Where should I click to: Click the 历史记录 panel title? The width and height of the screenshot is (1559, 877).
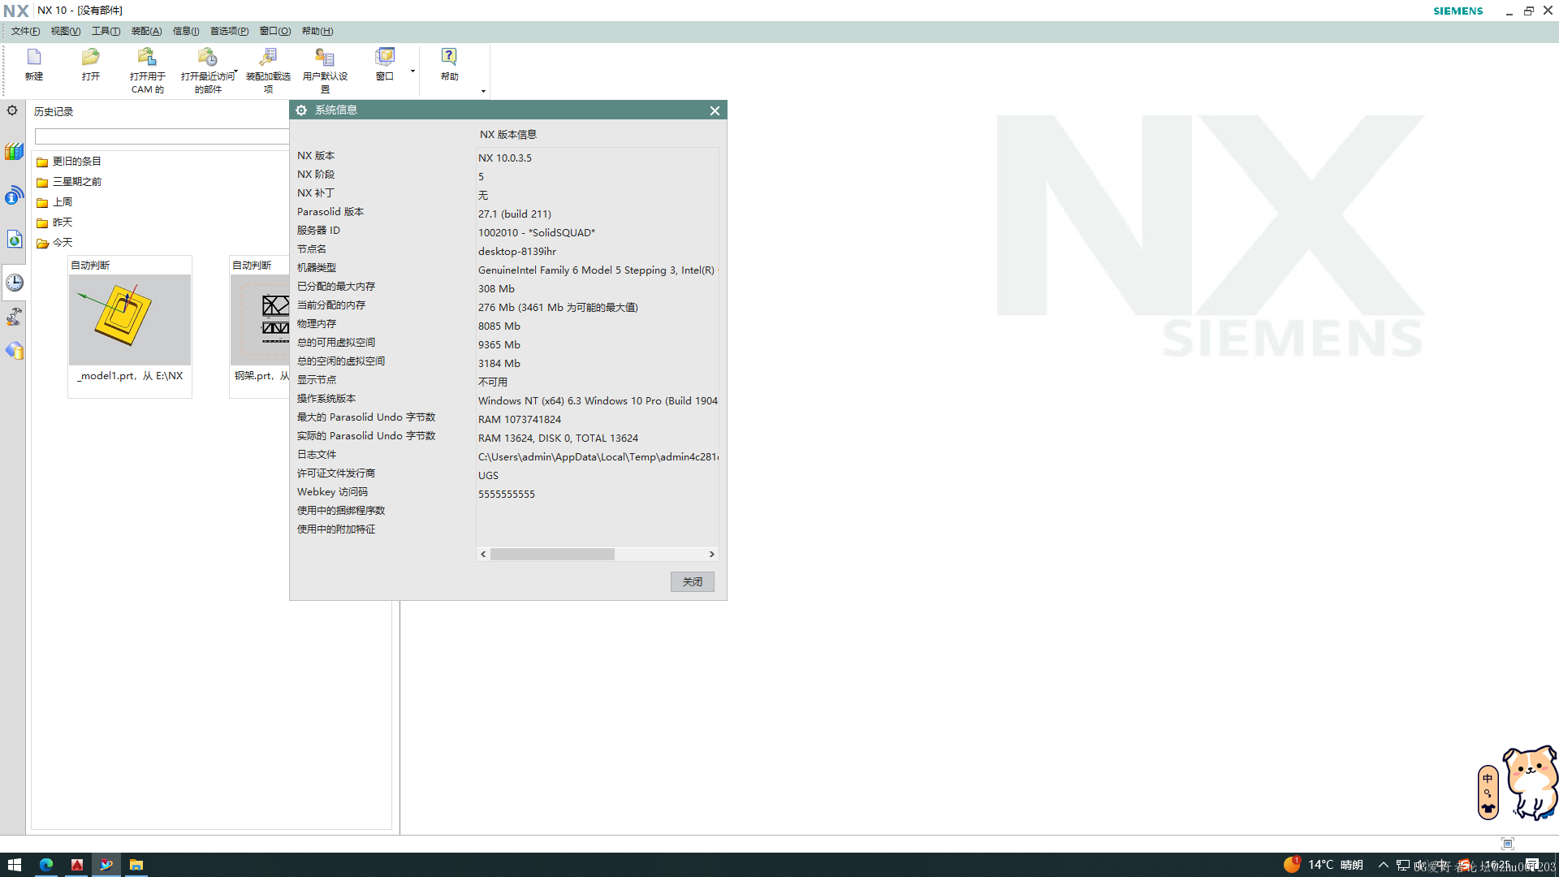tap(54, 112)
